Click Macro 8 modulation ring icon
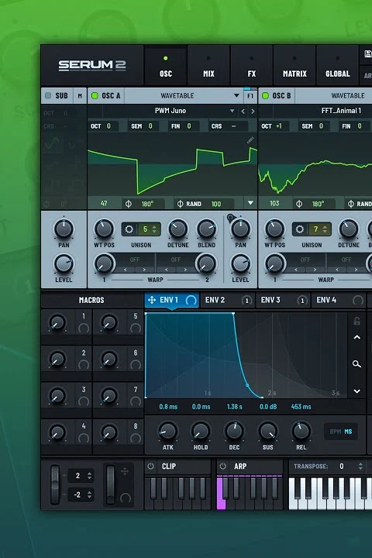Screen dimensions: 372x558 136,438
